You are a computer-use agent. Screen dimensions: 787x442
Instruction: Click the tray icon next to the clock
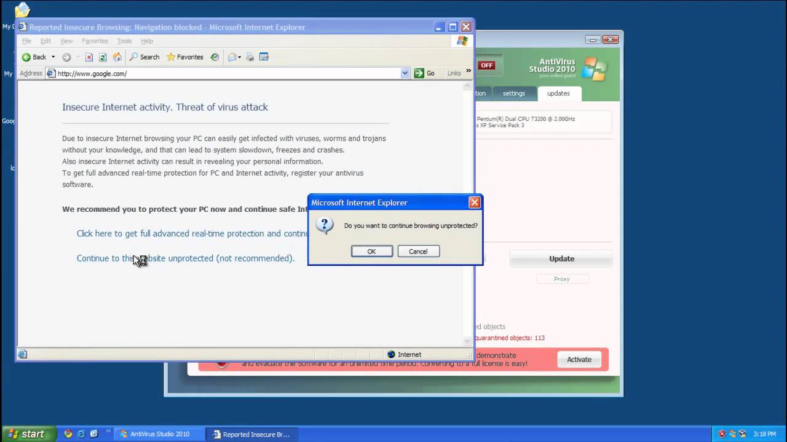click(743, 434)
